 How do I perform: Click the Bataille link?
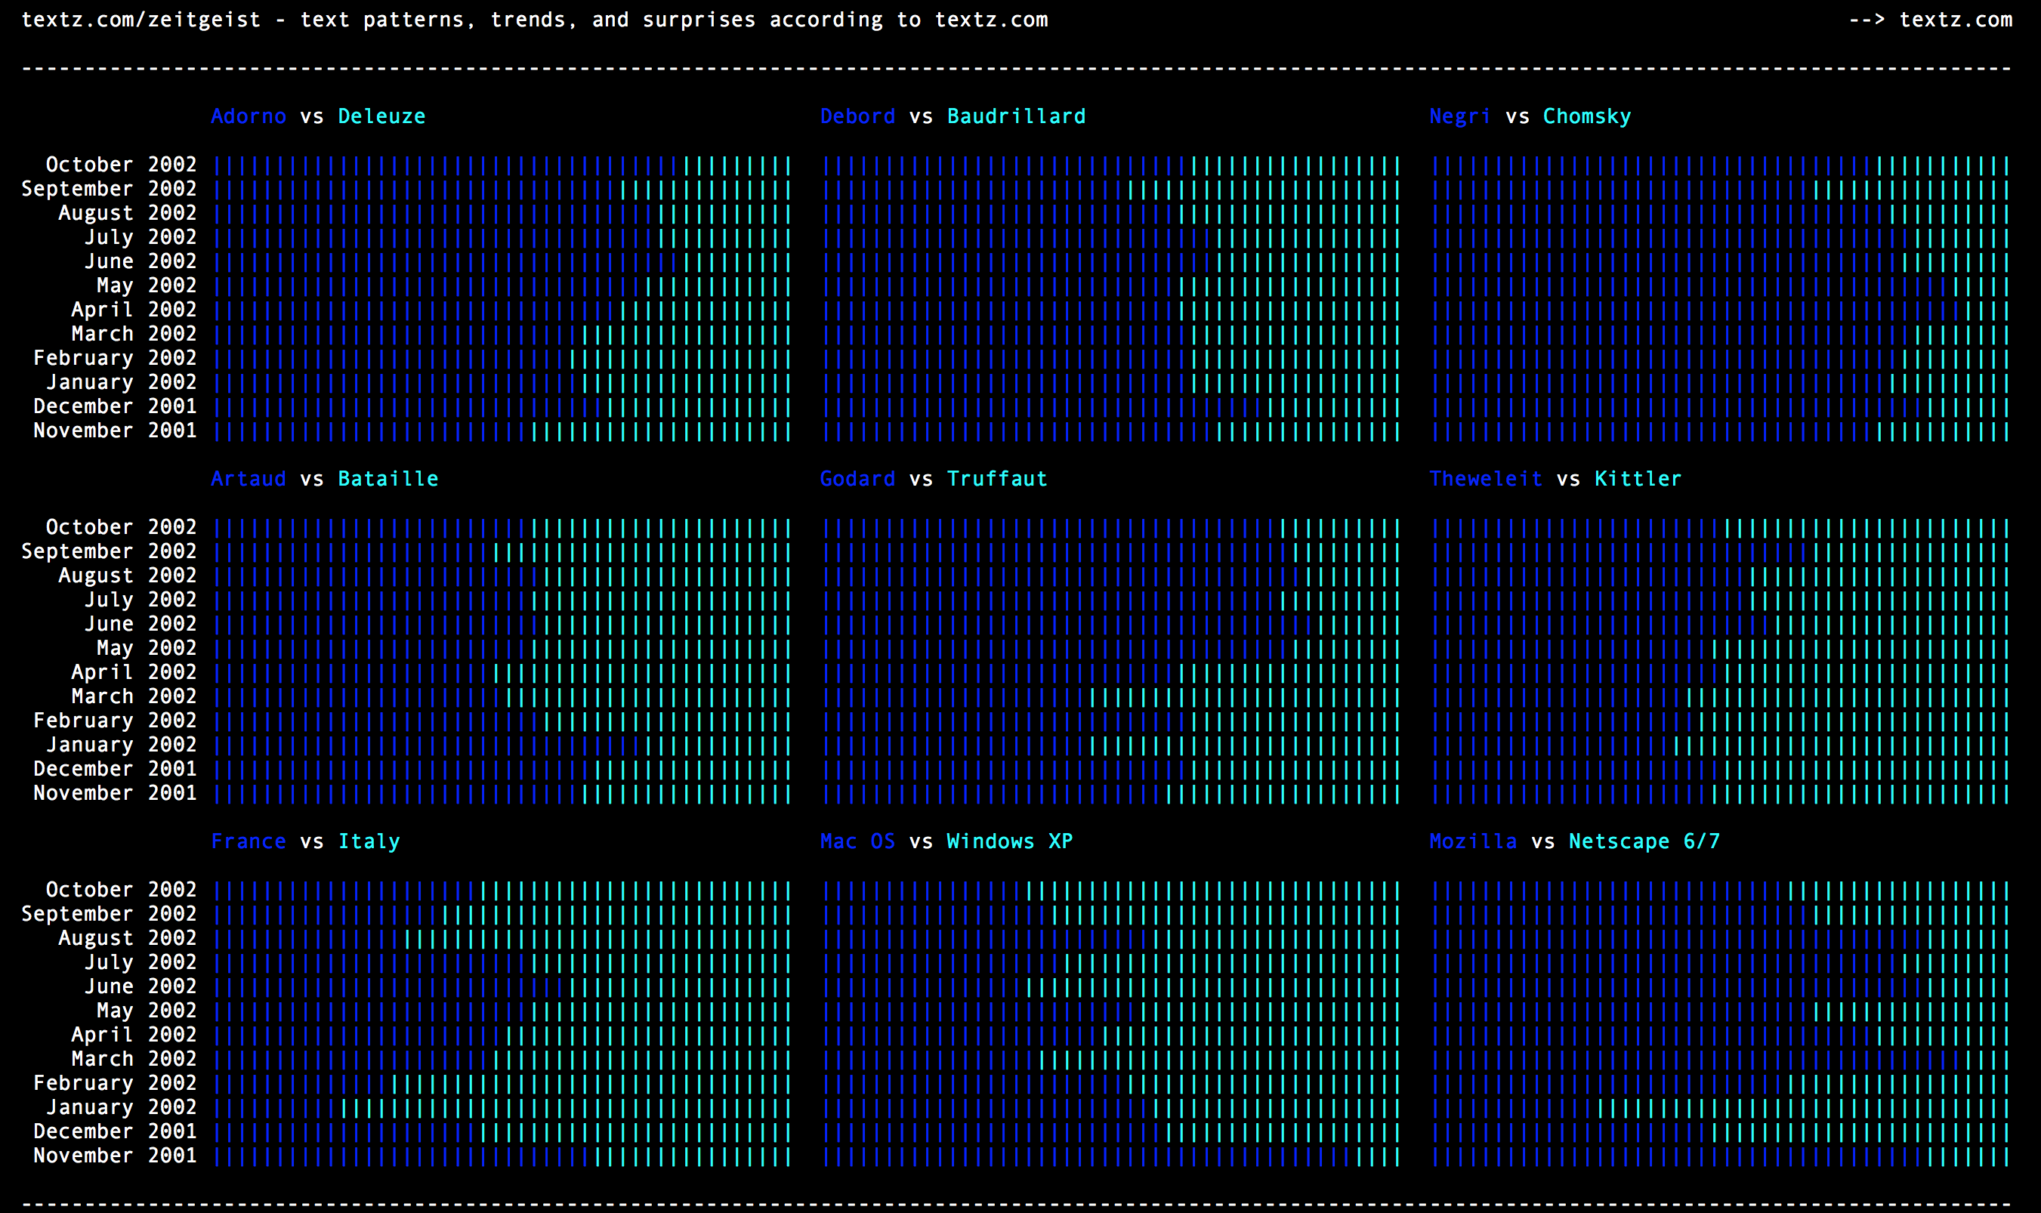click(x=388, y=479)
